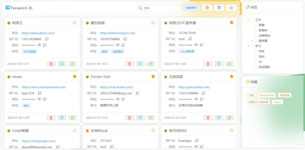Screen dimensions: 305x150
Task: Click the lock icon in top toolbar
Action: click(207, 8)
